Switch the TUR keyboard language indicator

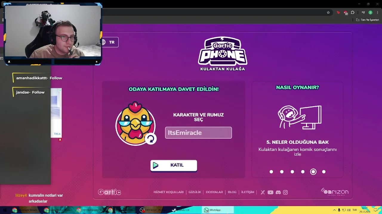355,210
